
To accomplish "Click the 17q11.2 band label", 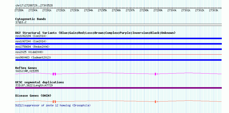I will pos(21,22).
